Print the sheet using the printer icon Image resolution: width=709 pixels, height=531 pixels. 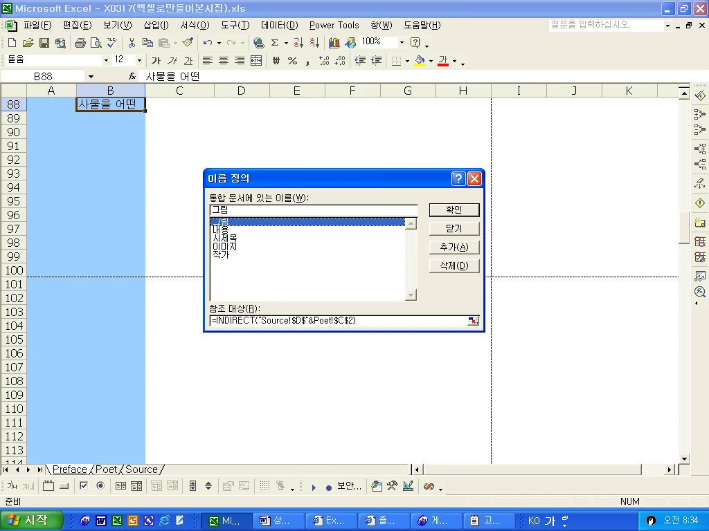pos(80,43)
